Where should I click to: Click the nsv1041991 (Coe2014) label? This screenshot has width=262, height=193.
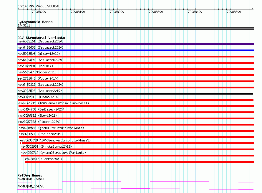point(35,66)
